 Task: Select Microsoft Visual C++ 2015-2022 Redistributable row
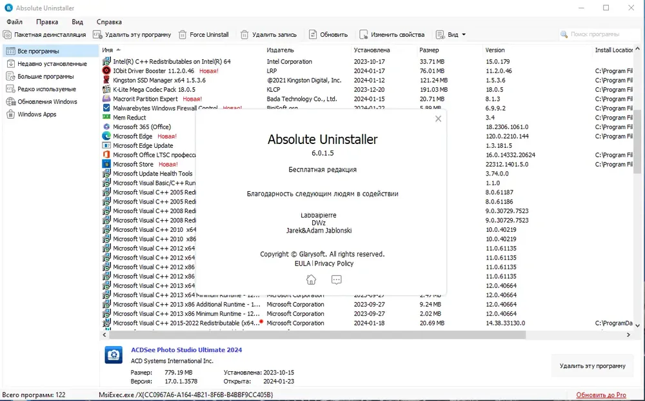pyautogui.click(x=367, y=323)
